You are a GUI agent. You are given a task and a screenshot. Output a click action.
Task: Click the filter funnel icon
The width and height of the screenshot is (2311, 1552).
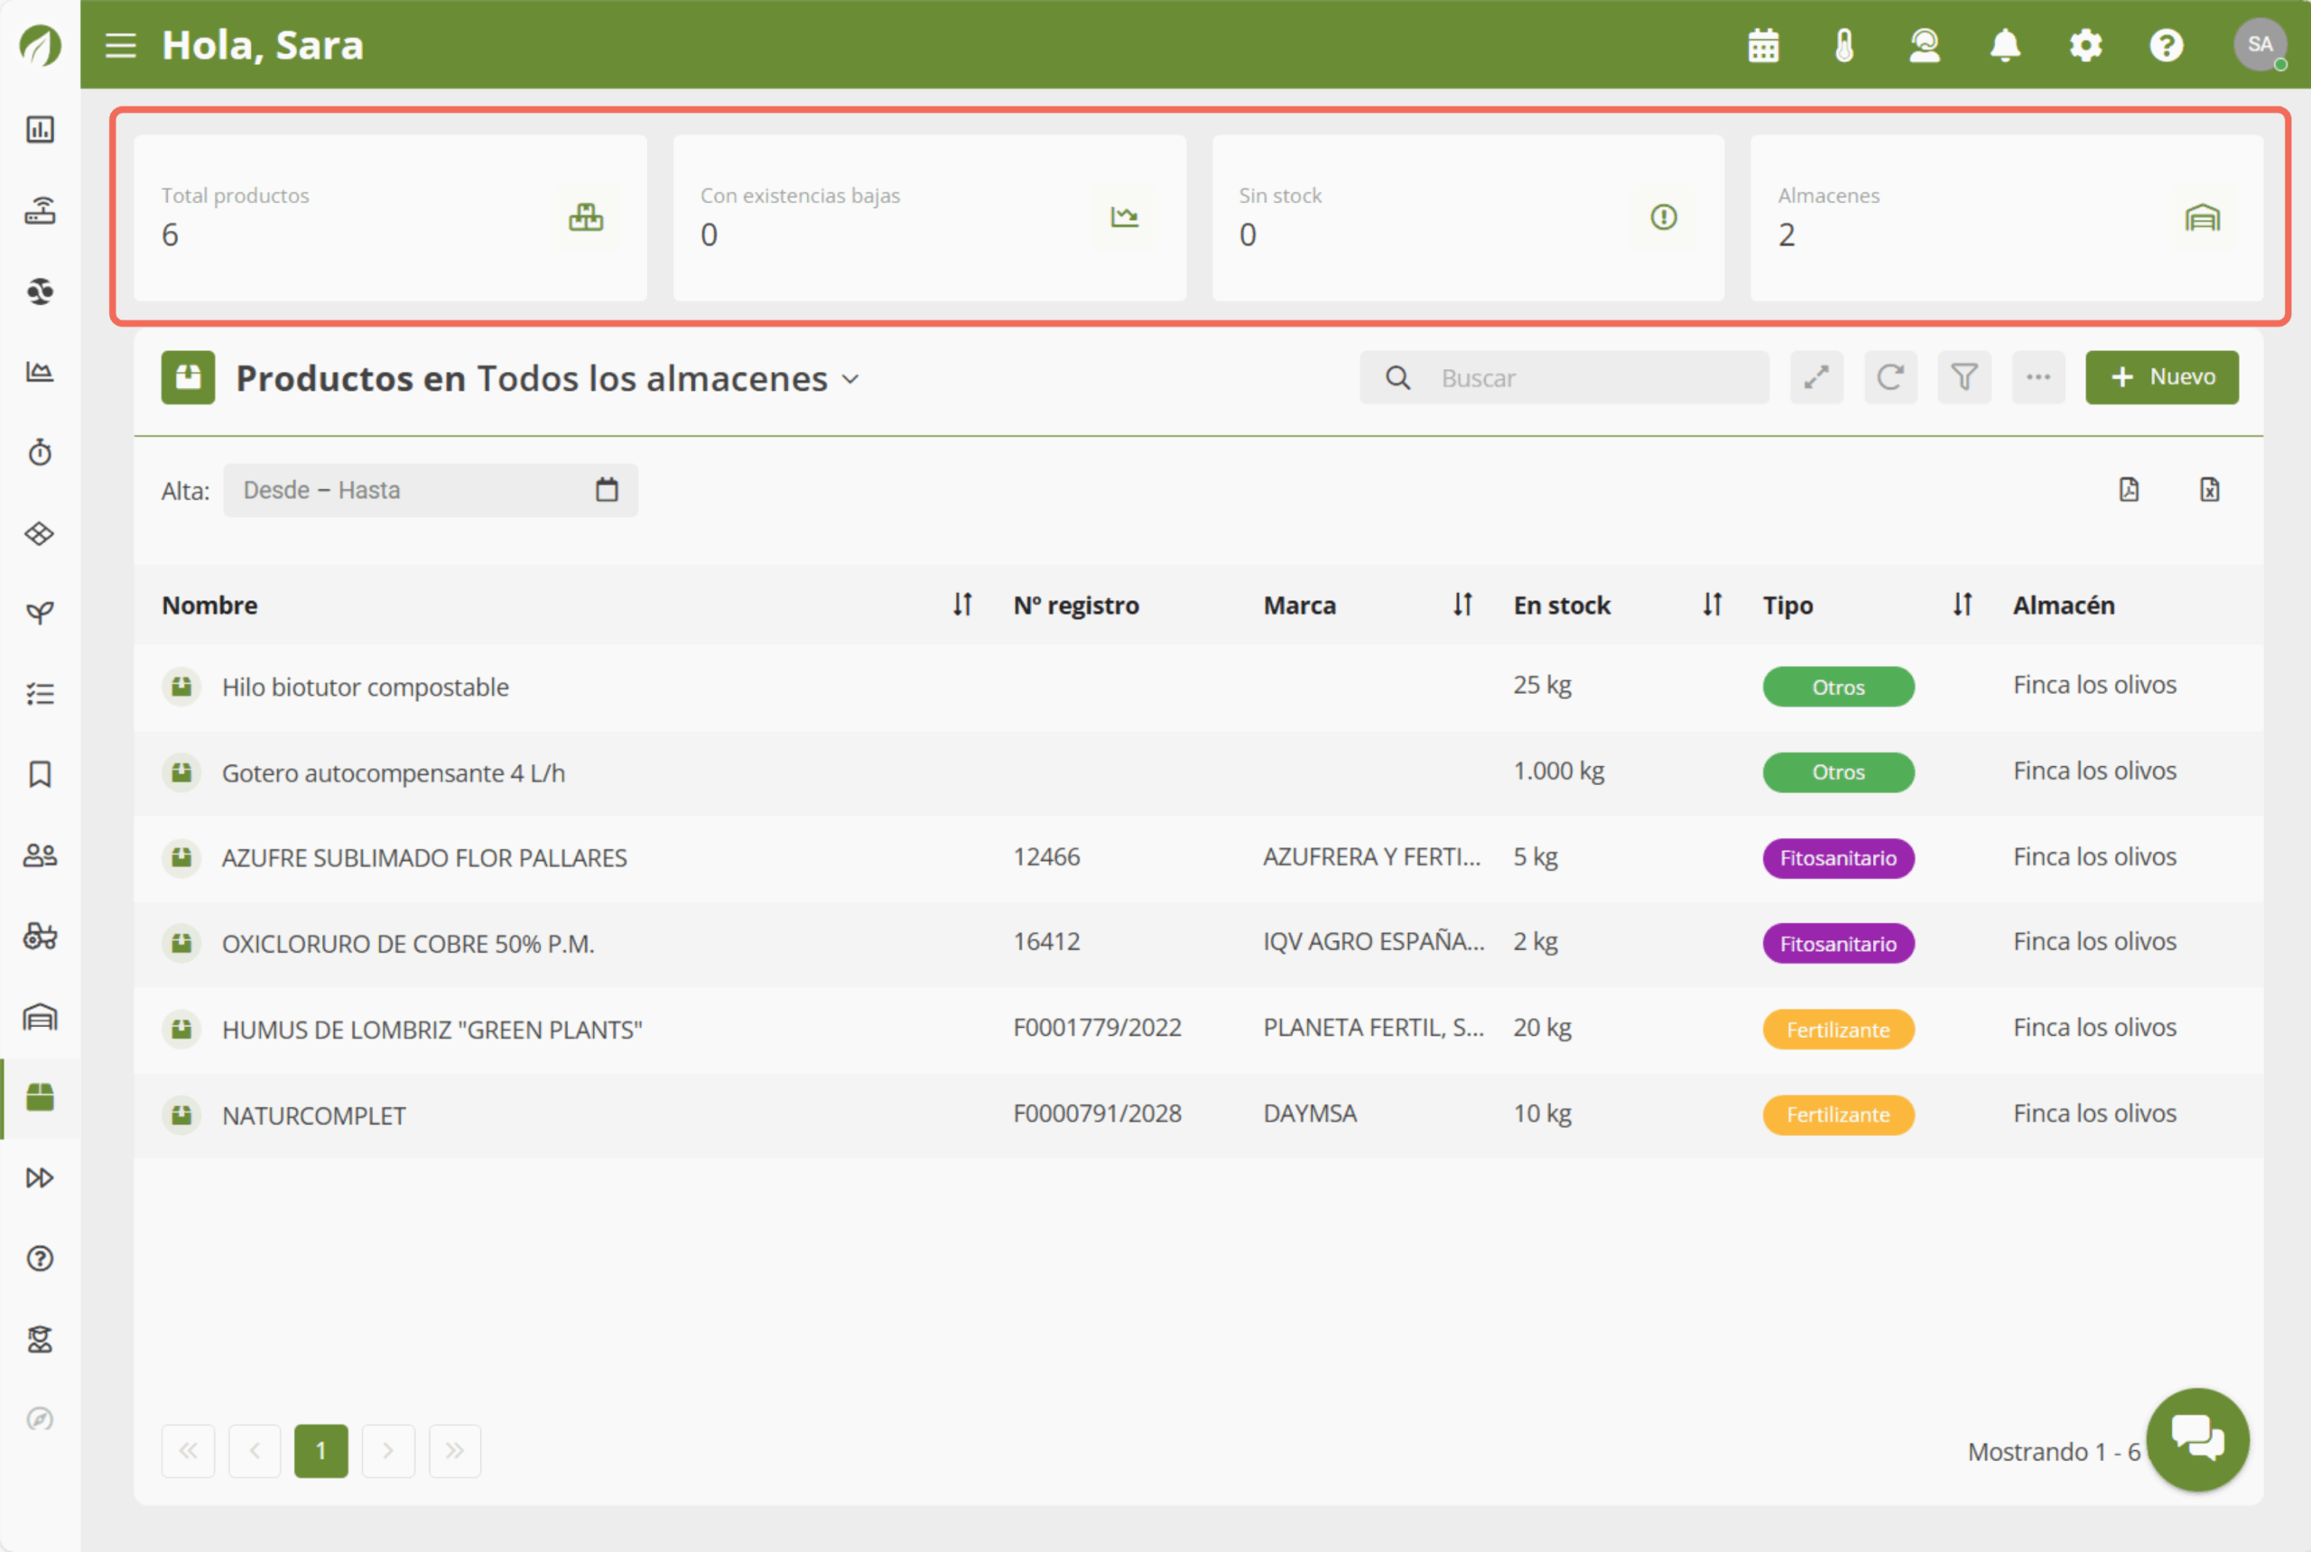[x=1964, y=377]
